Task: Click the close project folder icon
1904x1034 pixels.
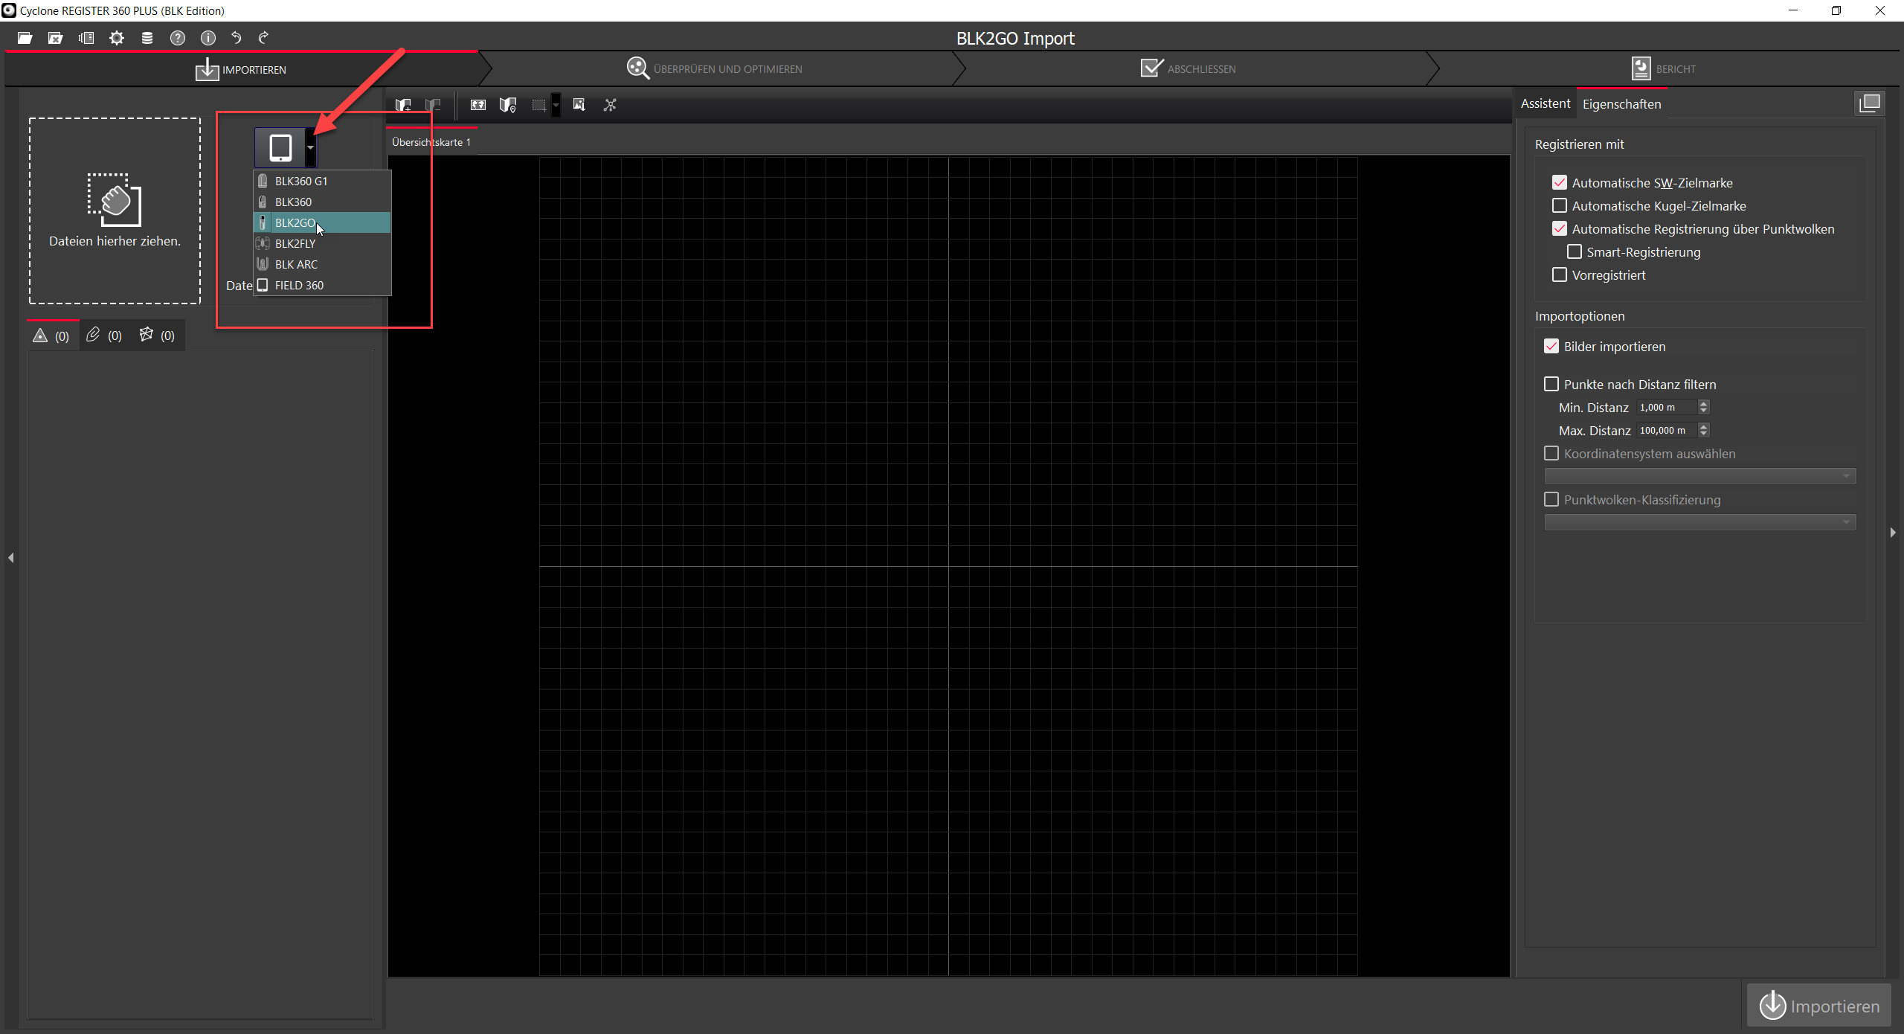Action: (x=55, y=38)
